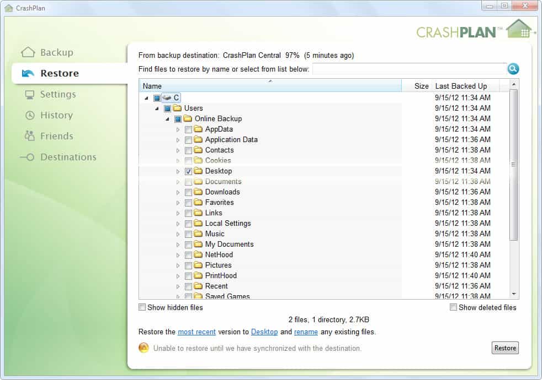
Task: Click the Desktop folder icon
Action: pos(198,171)
